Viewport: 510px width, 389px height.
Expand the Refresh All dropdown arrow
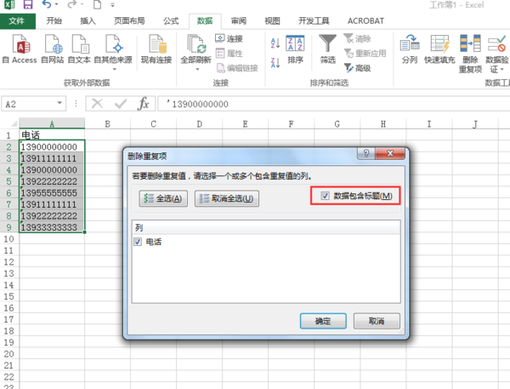[197, 69]
